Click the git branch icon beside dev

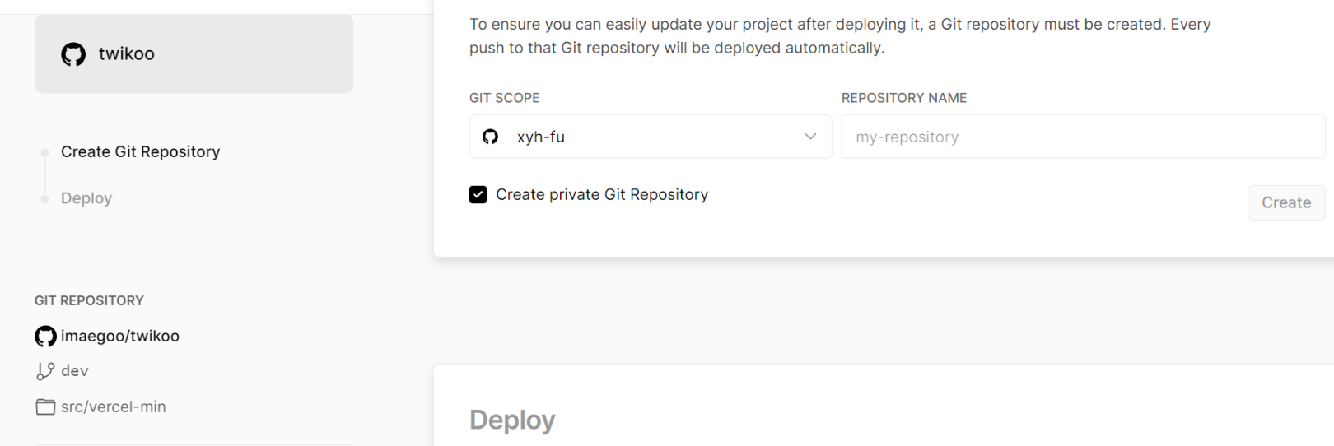[45, 371]
